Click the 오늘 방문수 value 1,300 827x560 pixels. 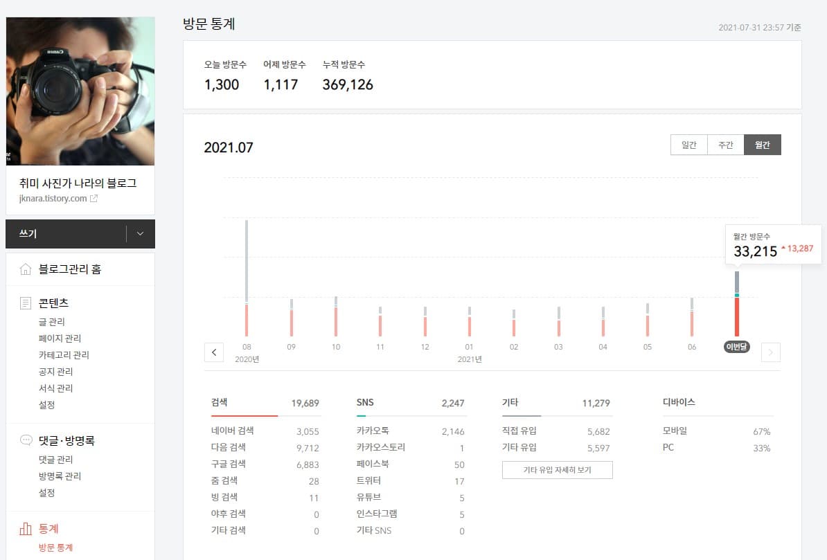point(222,85)
